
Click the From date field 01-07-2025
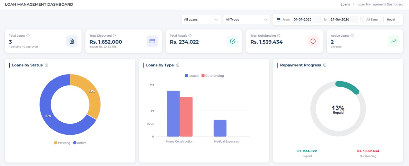[306, 20]
